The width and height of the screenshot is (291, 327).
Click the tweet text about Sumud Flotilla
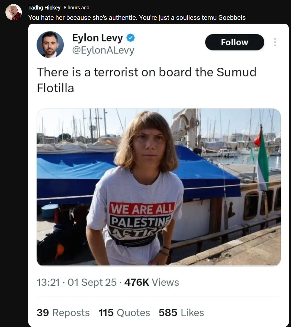click(146, 80)
